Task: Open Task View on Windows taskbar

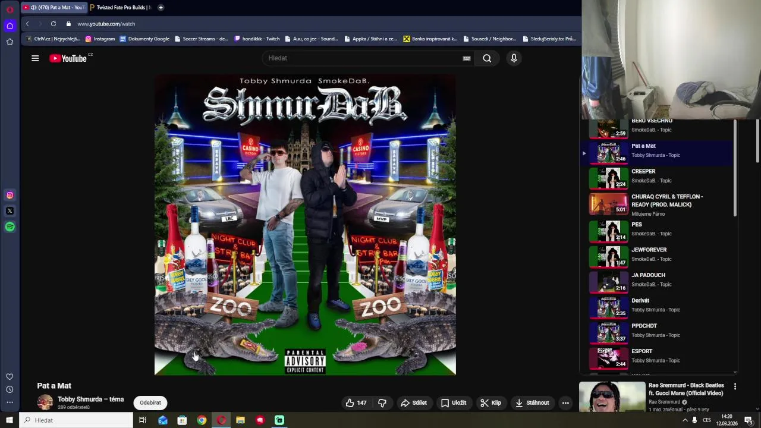Action: pos(142,420)
